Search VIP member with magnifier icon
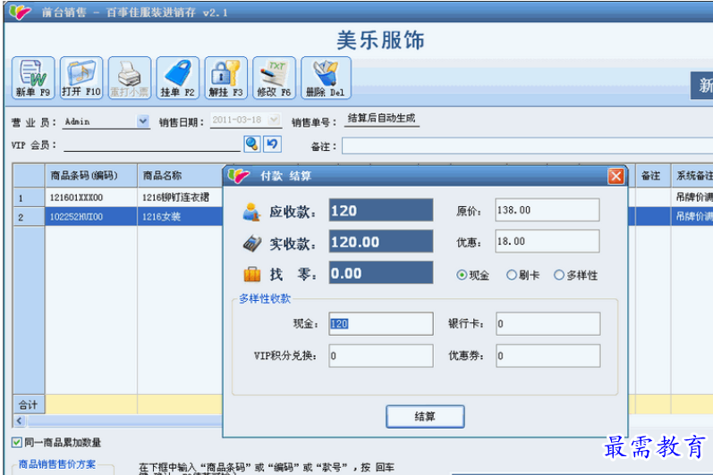Image resolution: width=713 pixels, height=475 pixels. click(252, 145)
